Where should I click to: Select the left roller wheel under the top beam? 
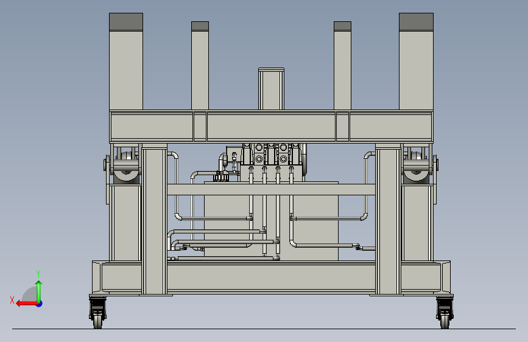(126, 167)
